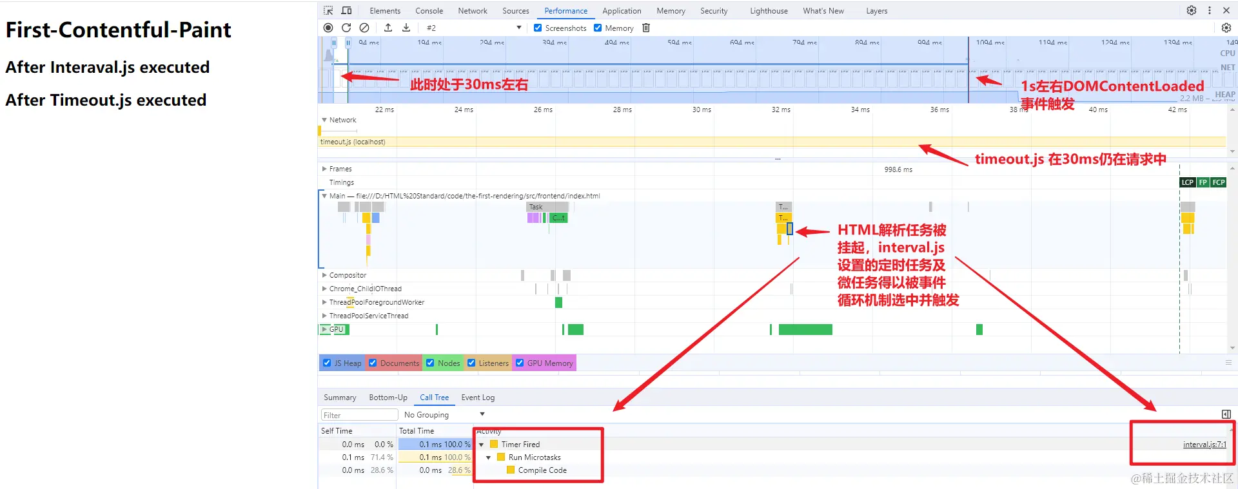Collapse the Network track
The image size is (1238, 489).
pyautogui.click(x=324, y=120)
